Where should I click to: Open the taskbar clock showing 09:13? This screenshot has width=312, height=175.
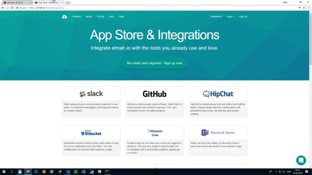pyautogui.click(x=298, y=172)
